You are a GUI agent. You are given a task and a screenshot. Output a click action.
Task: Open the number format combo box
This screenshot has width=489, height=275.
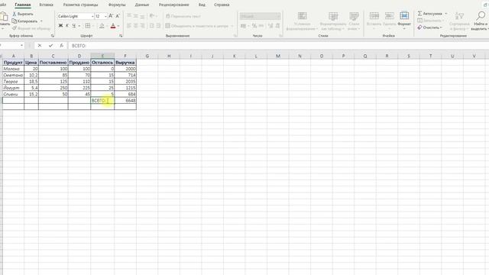coord(260,16)
